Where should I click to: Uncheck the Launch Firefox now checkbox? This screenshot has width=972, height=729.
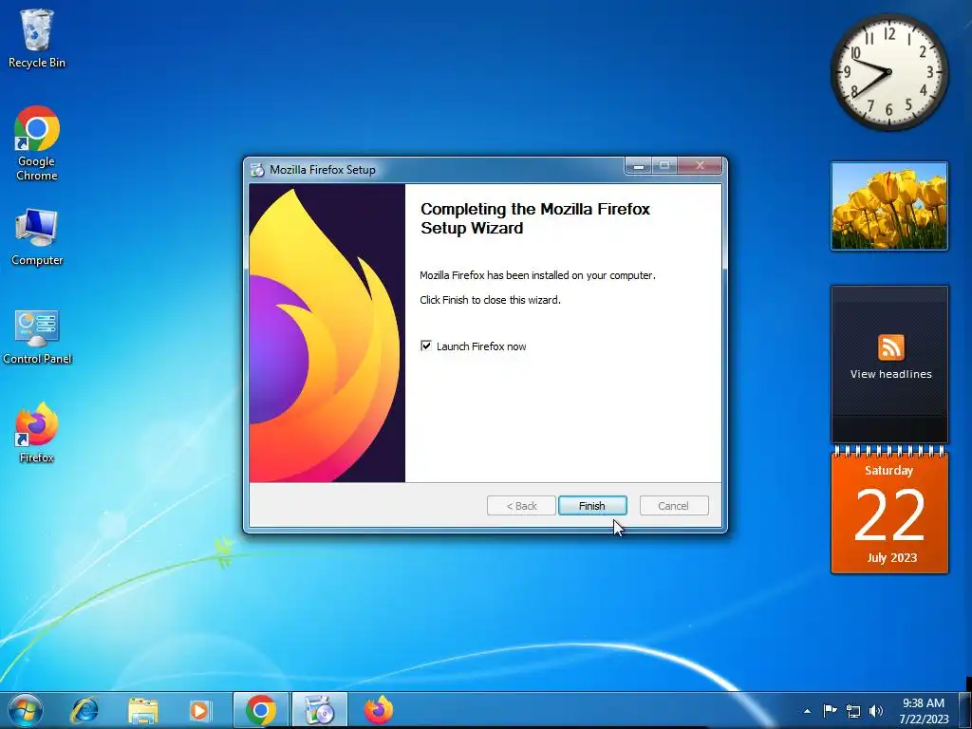[426, 346]
